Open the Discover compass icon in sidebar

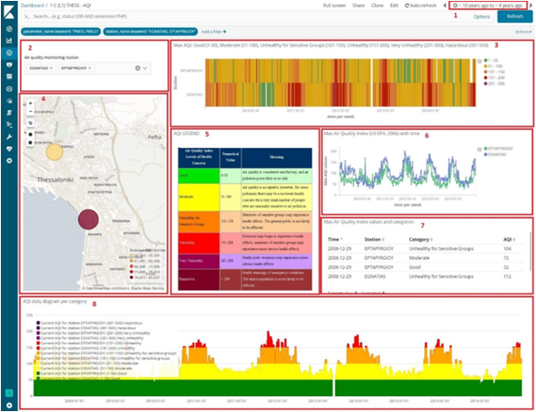(9, 29)
